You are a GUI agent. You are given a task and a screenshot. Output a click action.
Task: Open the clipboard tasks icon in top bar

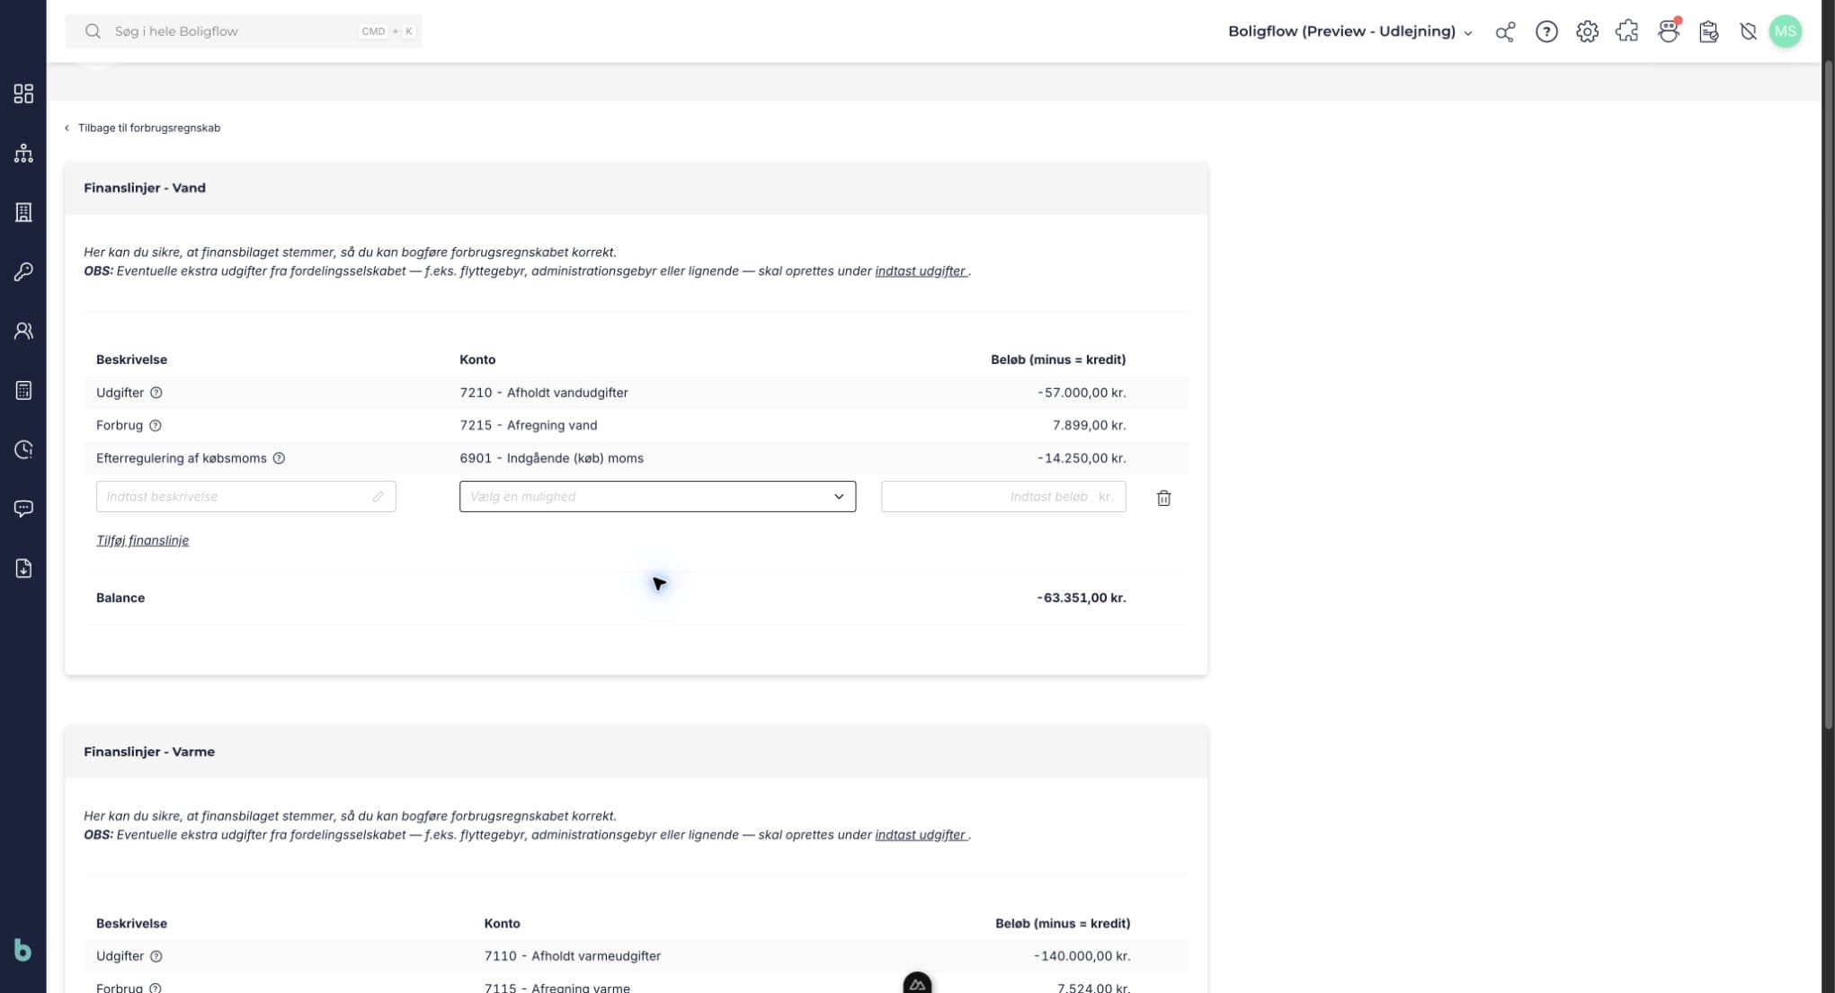point(1709,31)
